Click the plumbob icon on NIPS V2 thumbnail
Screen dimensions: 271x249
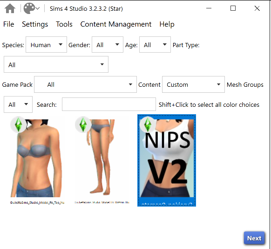[148, 124]
